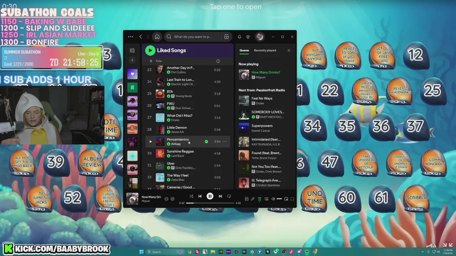Enter full screen mode in Spotify
This screenshot has height=256, width=456.
click(x=292, y=199)
